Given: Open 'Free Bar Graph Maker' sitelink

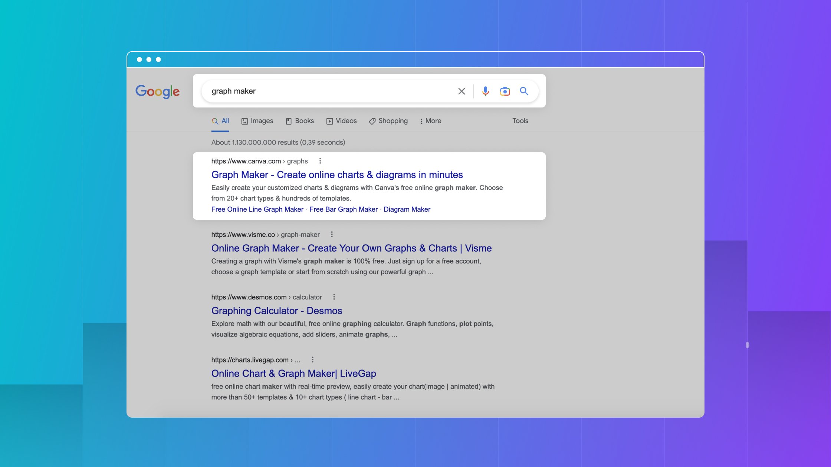Looking at the screenshot, I should pyautogui.click(x=343, y=209).
